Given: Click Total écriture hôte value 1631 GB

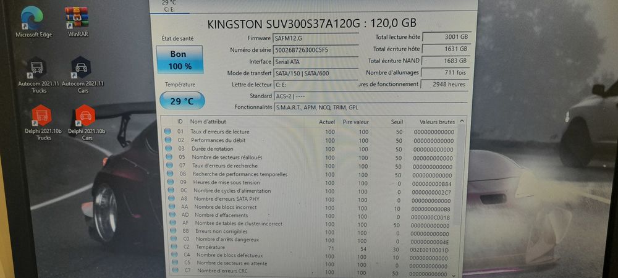Looking at the screenshot, I should pos(446,49).
